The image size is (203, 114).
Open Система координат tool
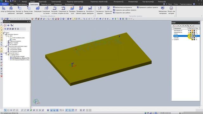click(100, 10)
